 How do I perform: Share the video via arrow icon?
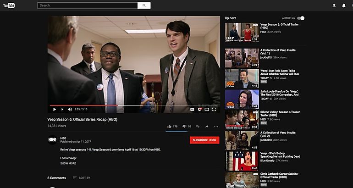207,127
